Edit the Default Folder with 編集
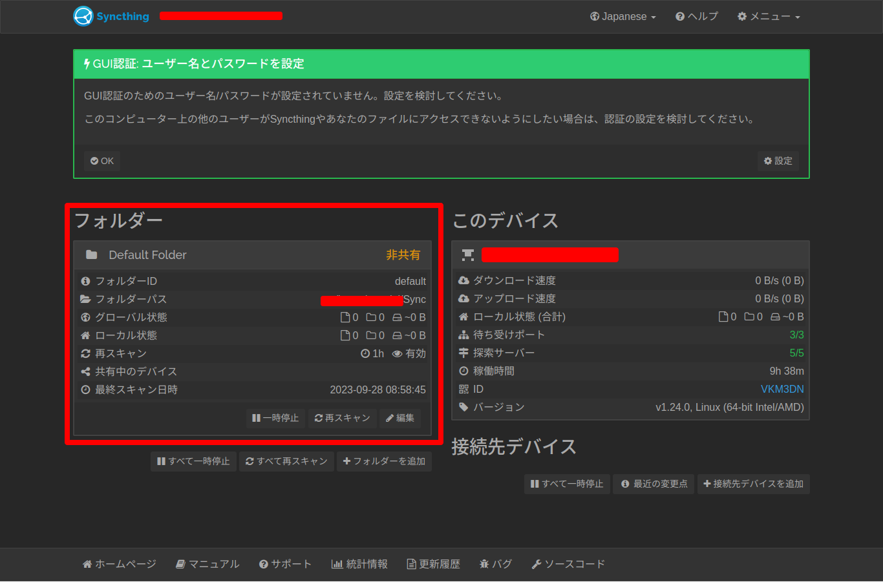 tap(400, 418)
